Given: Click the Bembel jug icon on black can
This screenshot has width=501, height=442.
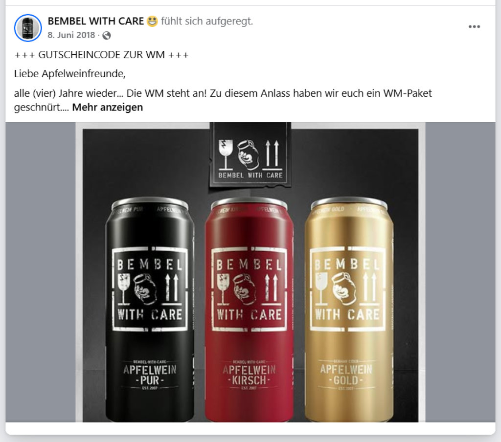Looking at the screenshot, I should pos(145,288).
